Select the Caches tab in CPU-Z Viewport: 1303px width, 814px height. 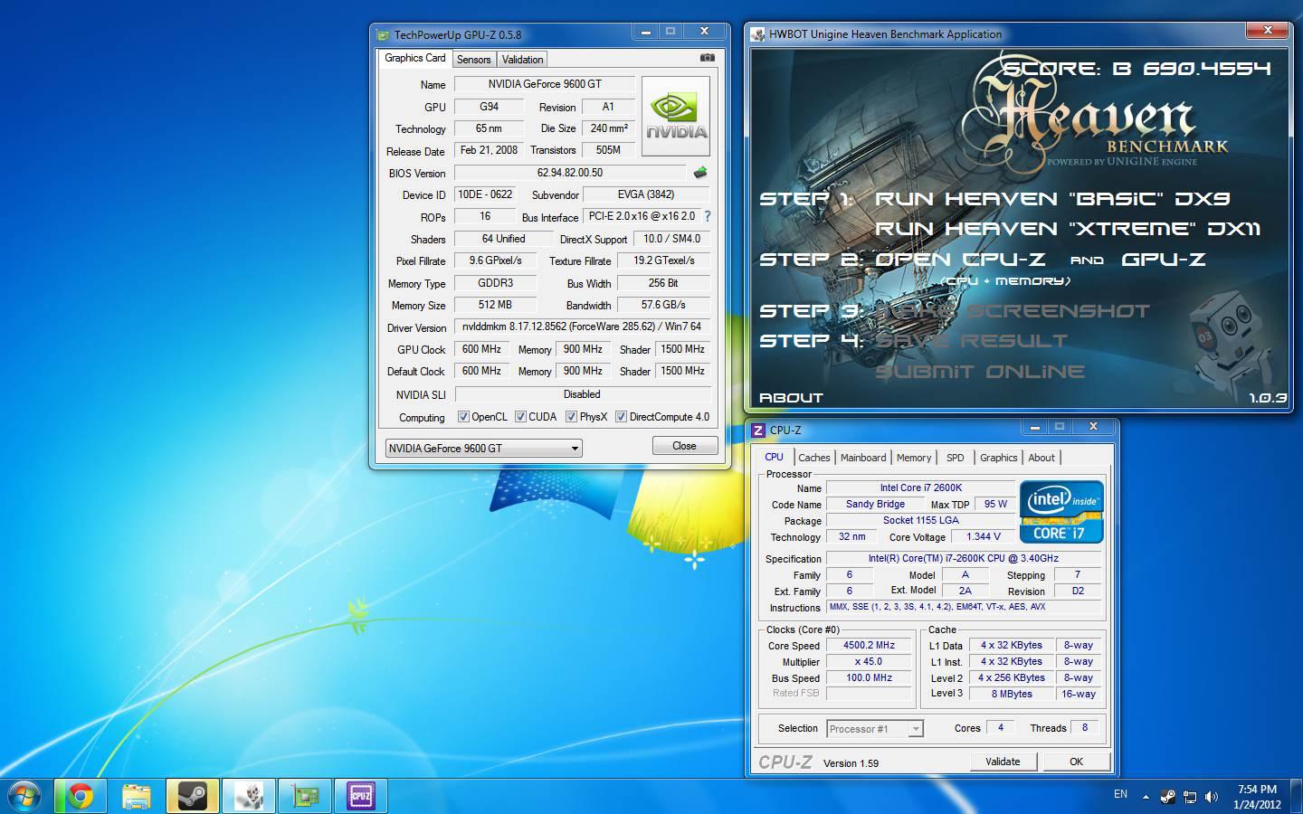(x=814, y=458)
